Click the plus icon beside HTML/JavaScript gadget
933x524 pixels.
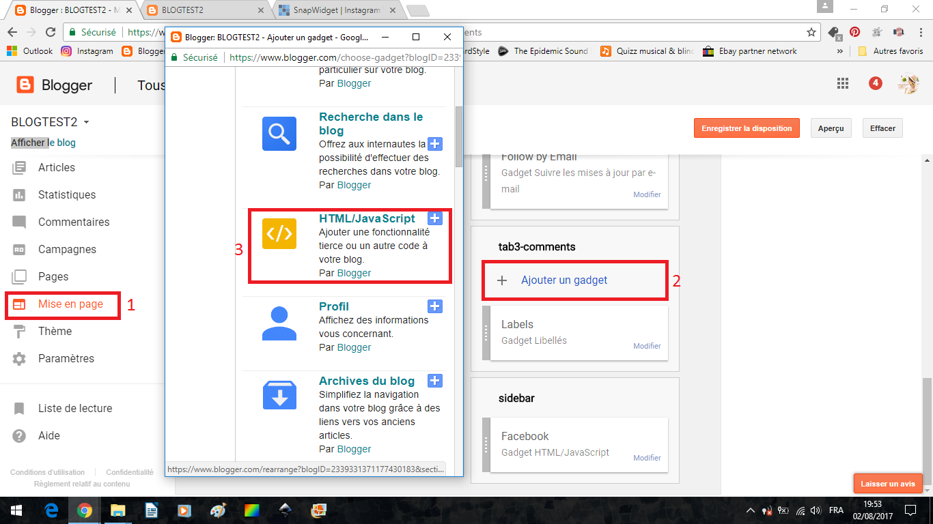pos(435,218)
